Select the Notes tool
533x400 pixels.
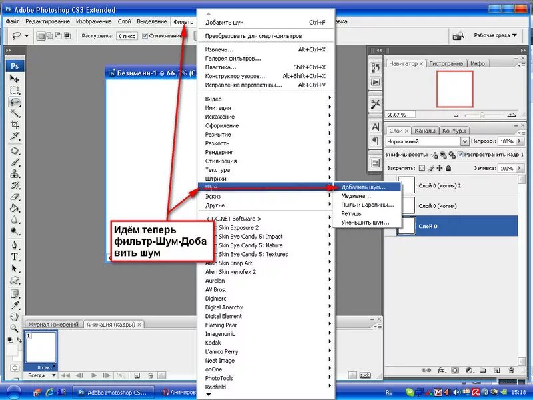[14, 294]
